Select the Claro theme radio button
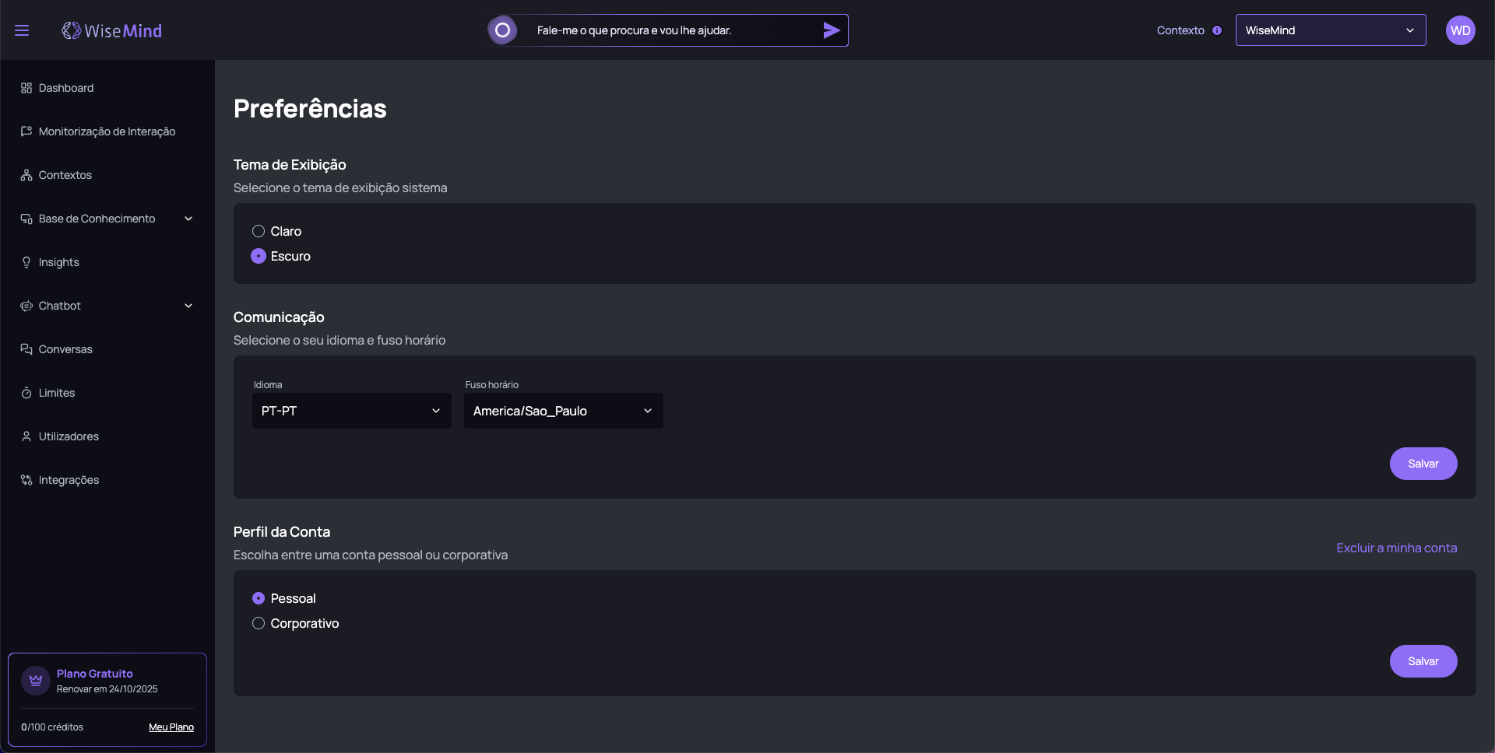1495x753 pixels. [259, 231]
